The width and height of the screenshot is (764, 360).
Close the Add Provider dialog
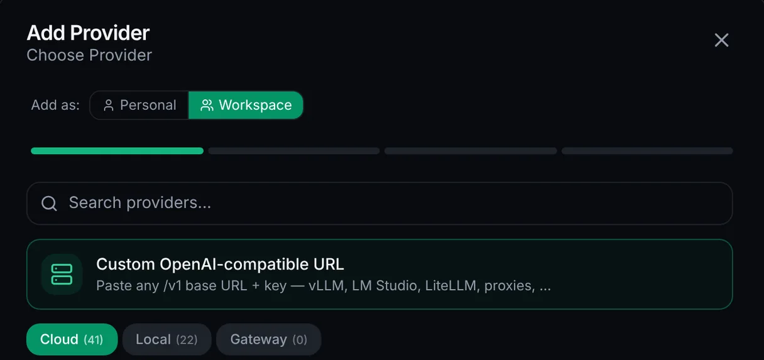coord(721,40)
